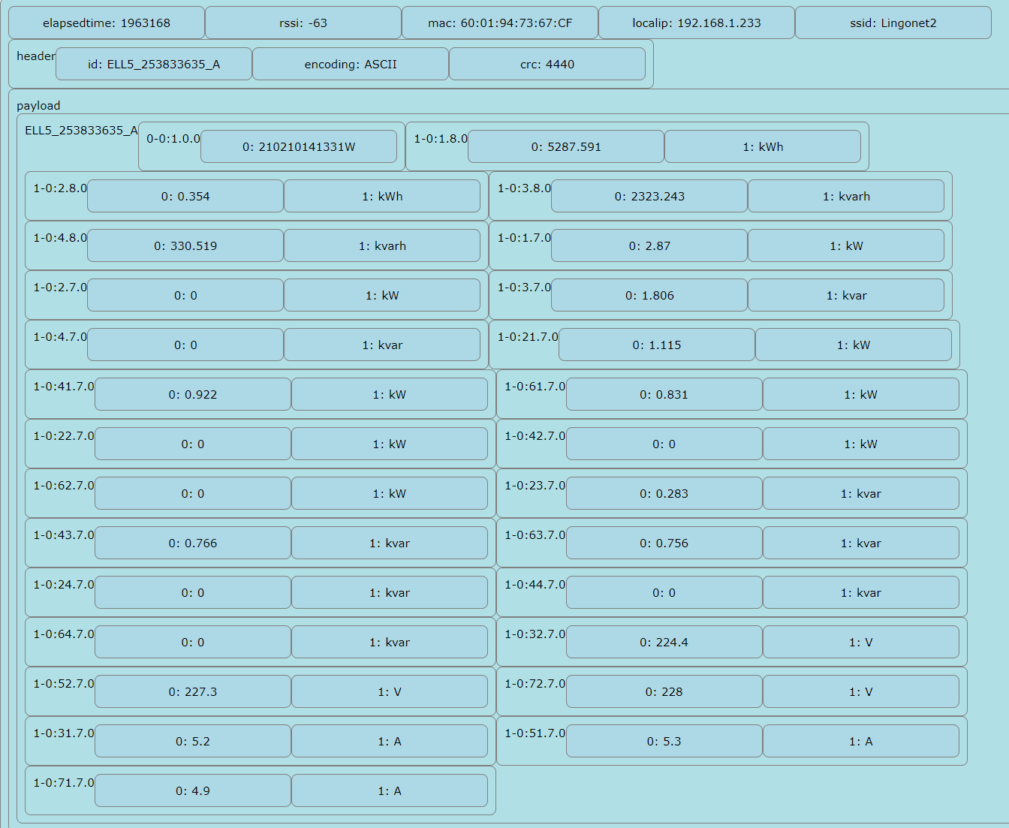This screenshot has height=828, width=1009.
Task: Click the current value 5.2 under 1-0:31.7.0
Action: pyautogui.click(x=193, y=741)
